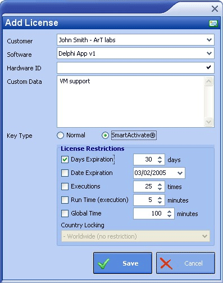The width and height of the screenshot is (223, 283).
Task: Open the Customer dropdown list
Action: pyautogui.click(x=209, y=40)
